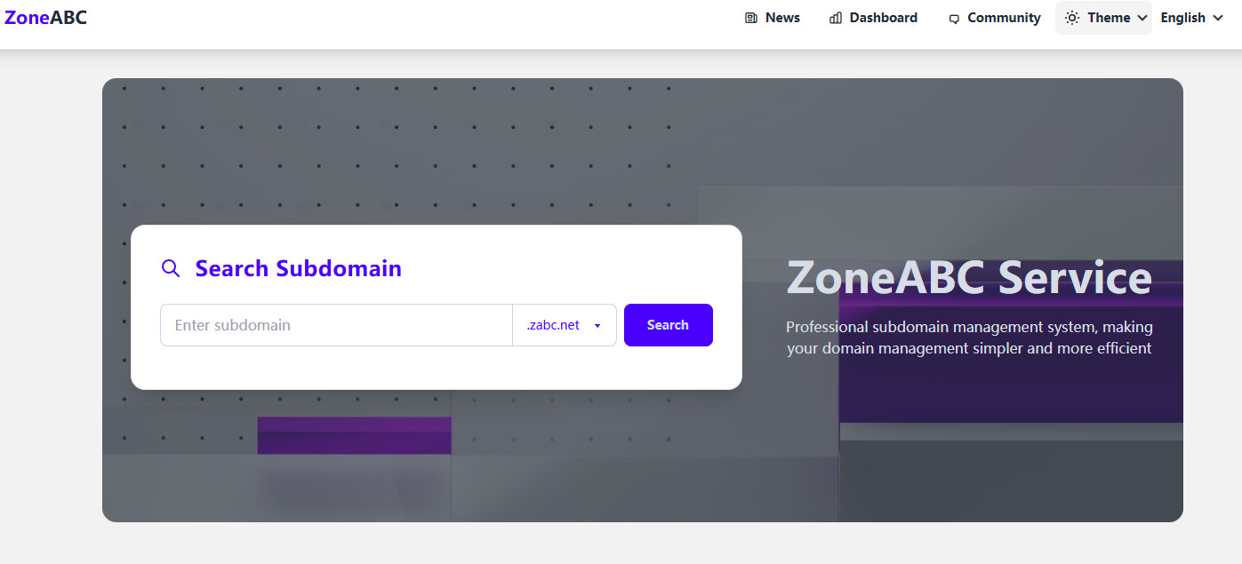Go to the Dashboard link

tap(873, 18)
